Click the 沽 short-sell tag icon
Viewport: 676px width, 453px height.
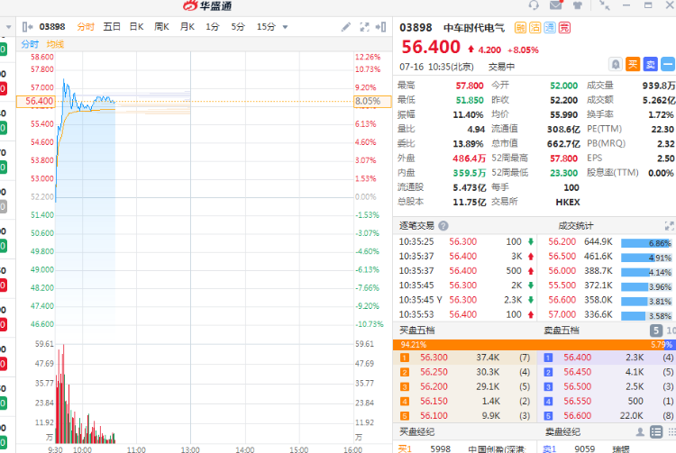click(535, 28)
